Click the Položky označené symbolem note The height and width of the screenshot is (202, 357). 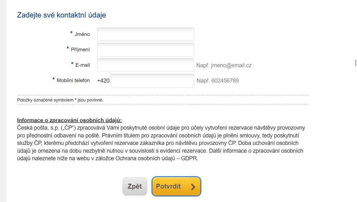click(x=60, y=100)
